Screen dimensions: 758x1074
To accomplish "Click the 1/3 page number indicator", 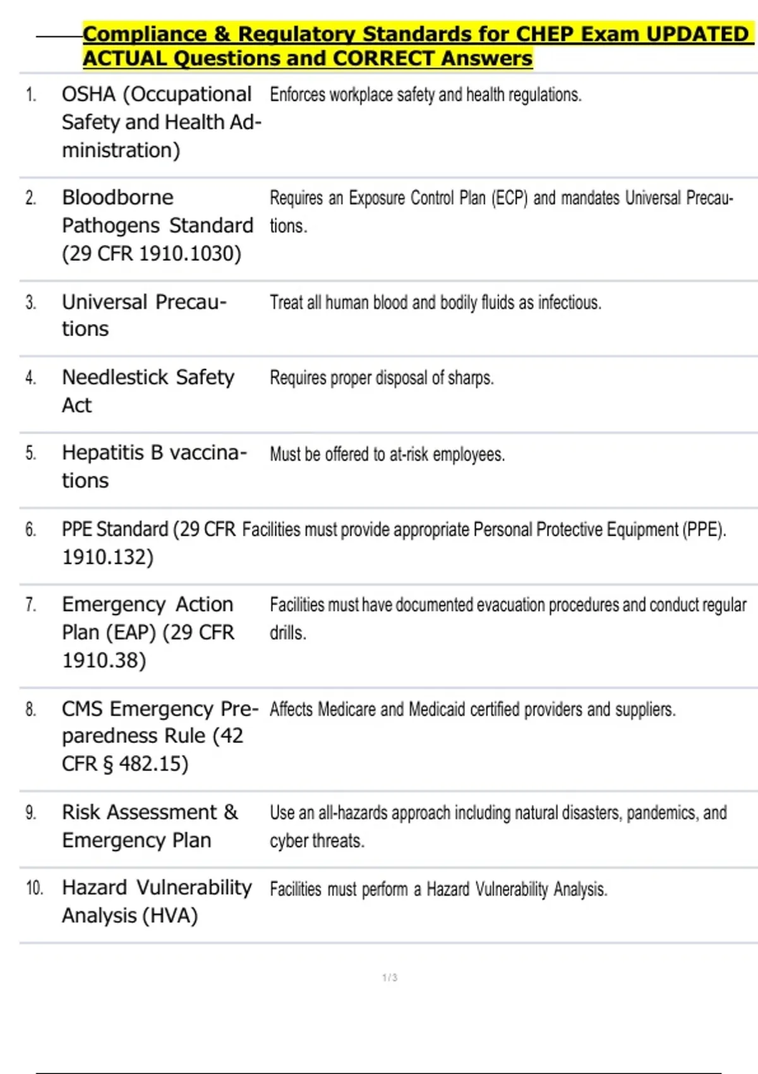I will (390, 977).
